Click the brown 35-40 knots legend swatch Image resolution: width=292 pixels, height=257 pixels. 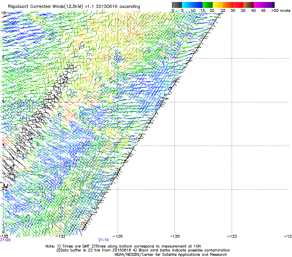tap(249, 5)
